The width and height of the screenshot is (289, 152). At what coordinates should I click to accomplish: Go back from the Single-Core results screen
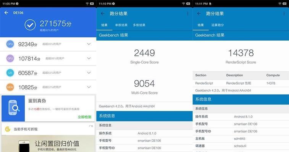pyautogui.click(x=103, y=13)
